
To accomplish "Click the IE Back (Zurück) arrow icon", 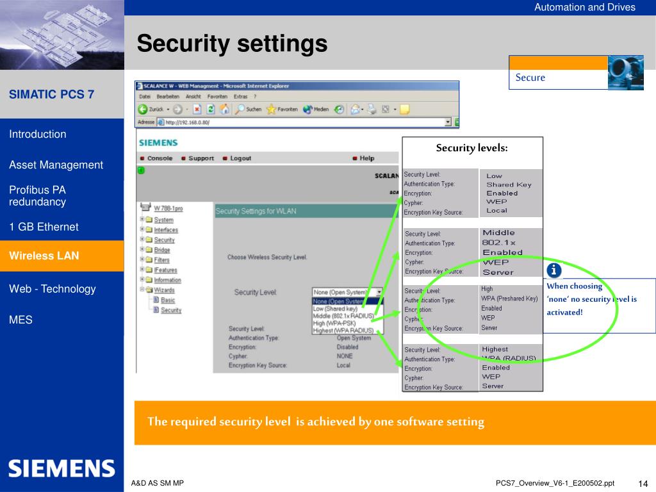I will click(143, 109).
